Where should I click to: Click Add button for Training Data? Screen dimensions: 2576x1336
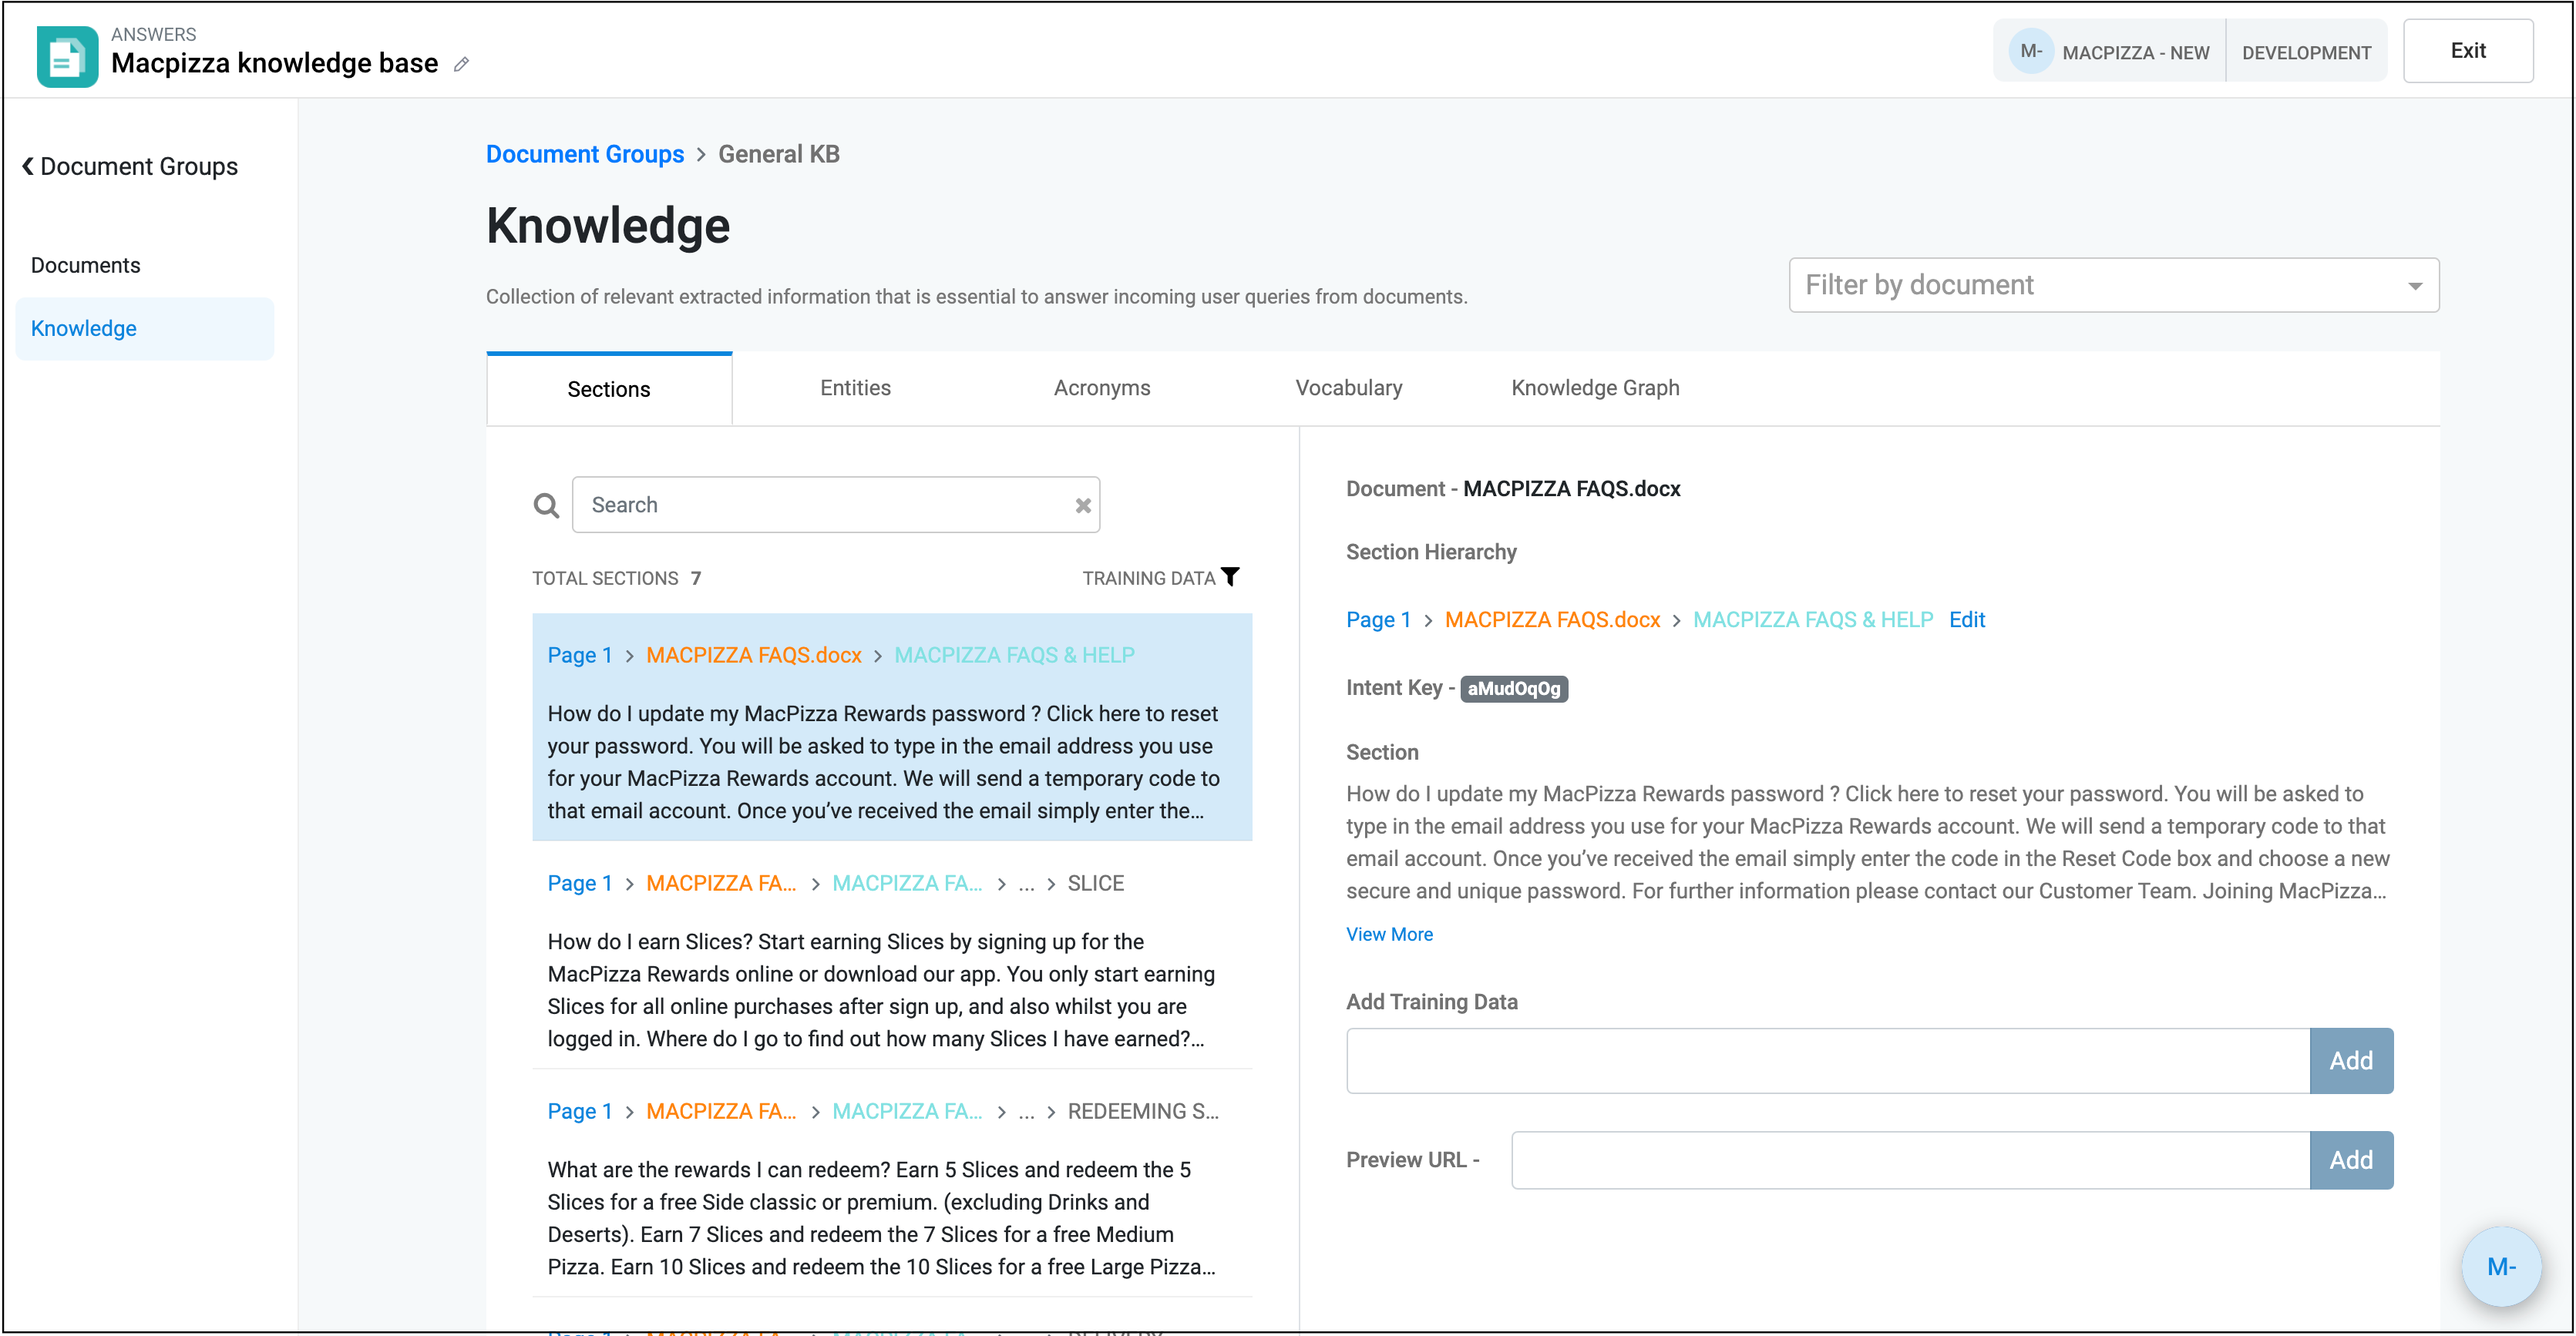(x=2350, y=1060)
